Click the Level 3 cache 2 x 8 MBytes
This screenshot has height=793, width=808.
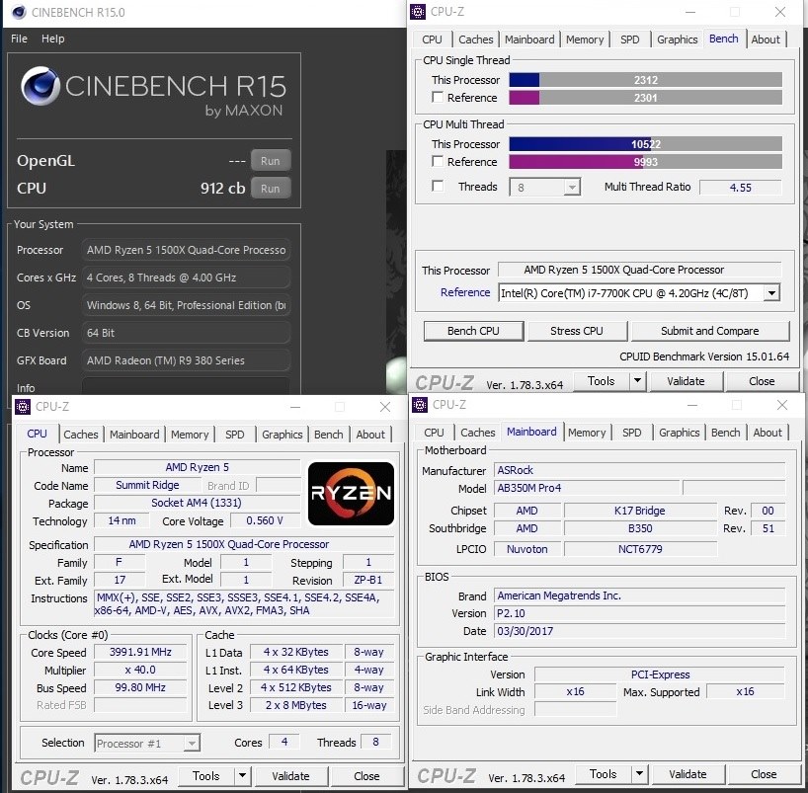tap(295, 705)
